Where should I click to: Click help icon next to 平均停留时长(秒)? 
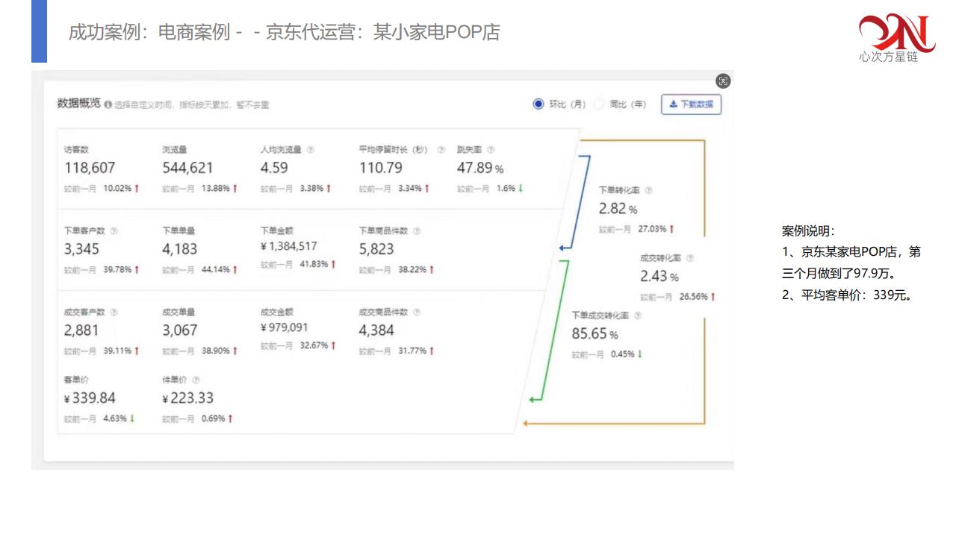(441, 150)
